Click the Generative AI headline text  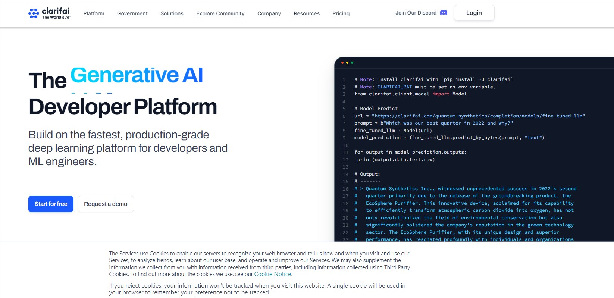coord(137,75)
